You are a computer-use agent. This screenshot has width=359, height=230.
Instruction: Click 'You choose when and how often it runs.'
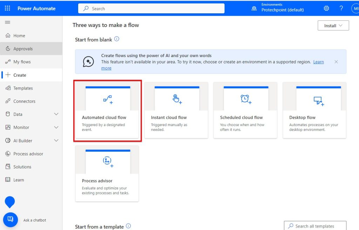[x=242, y=127]
